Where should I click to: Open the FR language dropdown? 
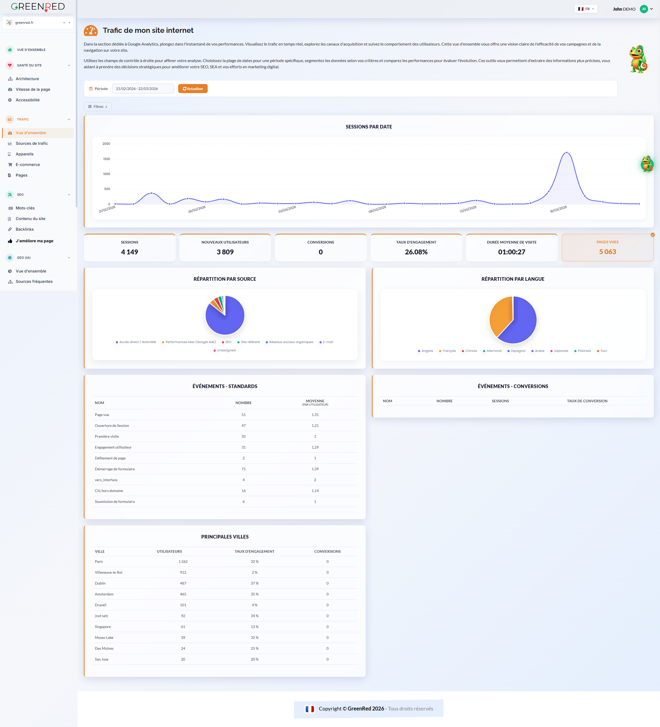[586, 9]
